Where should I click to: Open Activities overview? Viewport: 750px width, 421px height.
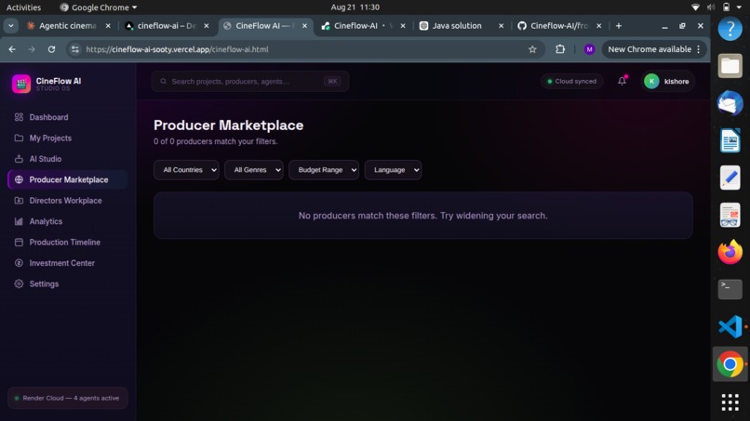(x=23, y=7)
